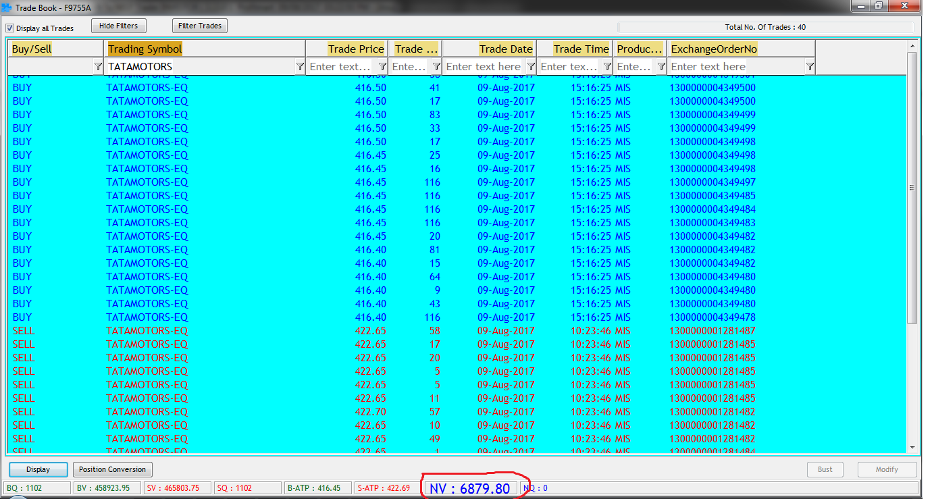Toggle the Display all Trades checkbox
Screen dimensions: 932x499
click(10, 28)
